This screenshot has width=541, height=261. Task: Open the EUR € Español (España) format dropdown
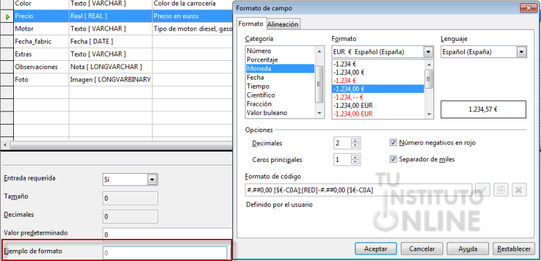(x=428, y=52)
